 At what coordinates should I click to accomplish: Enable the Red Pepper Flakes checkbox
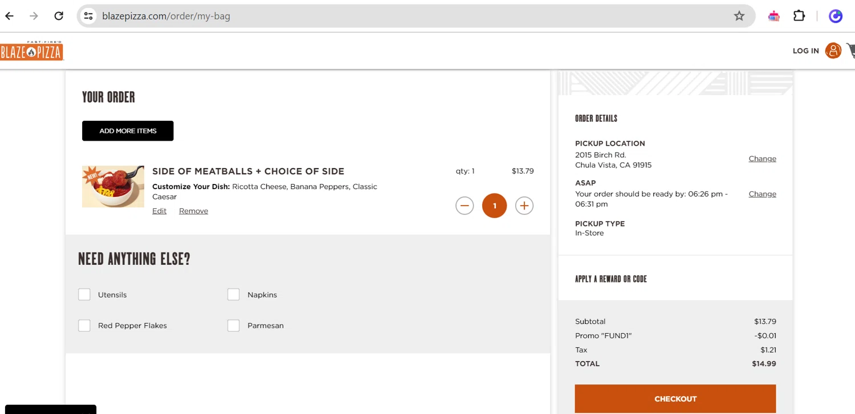pos(84,325)
